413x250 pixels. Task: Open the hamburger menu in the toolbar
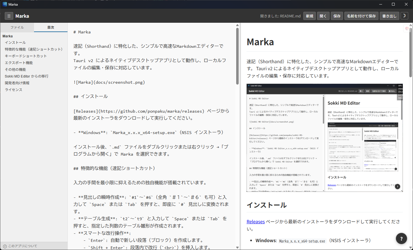9,16
